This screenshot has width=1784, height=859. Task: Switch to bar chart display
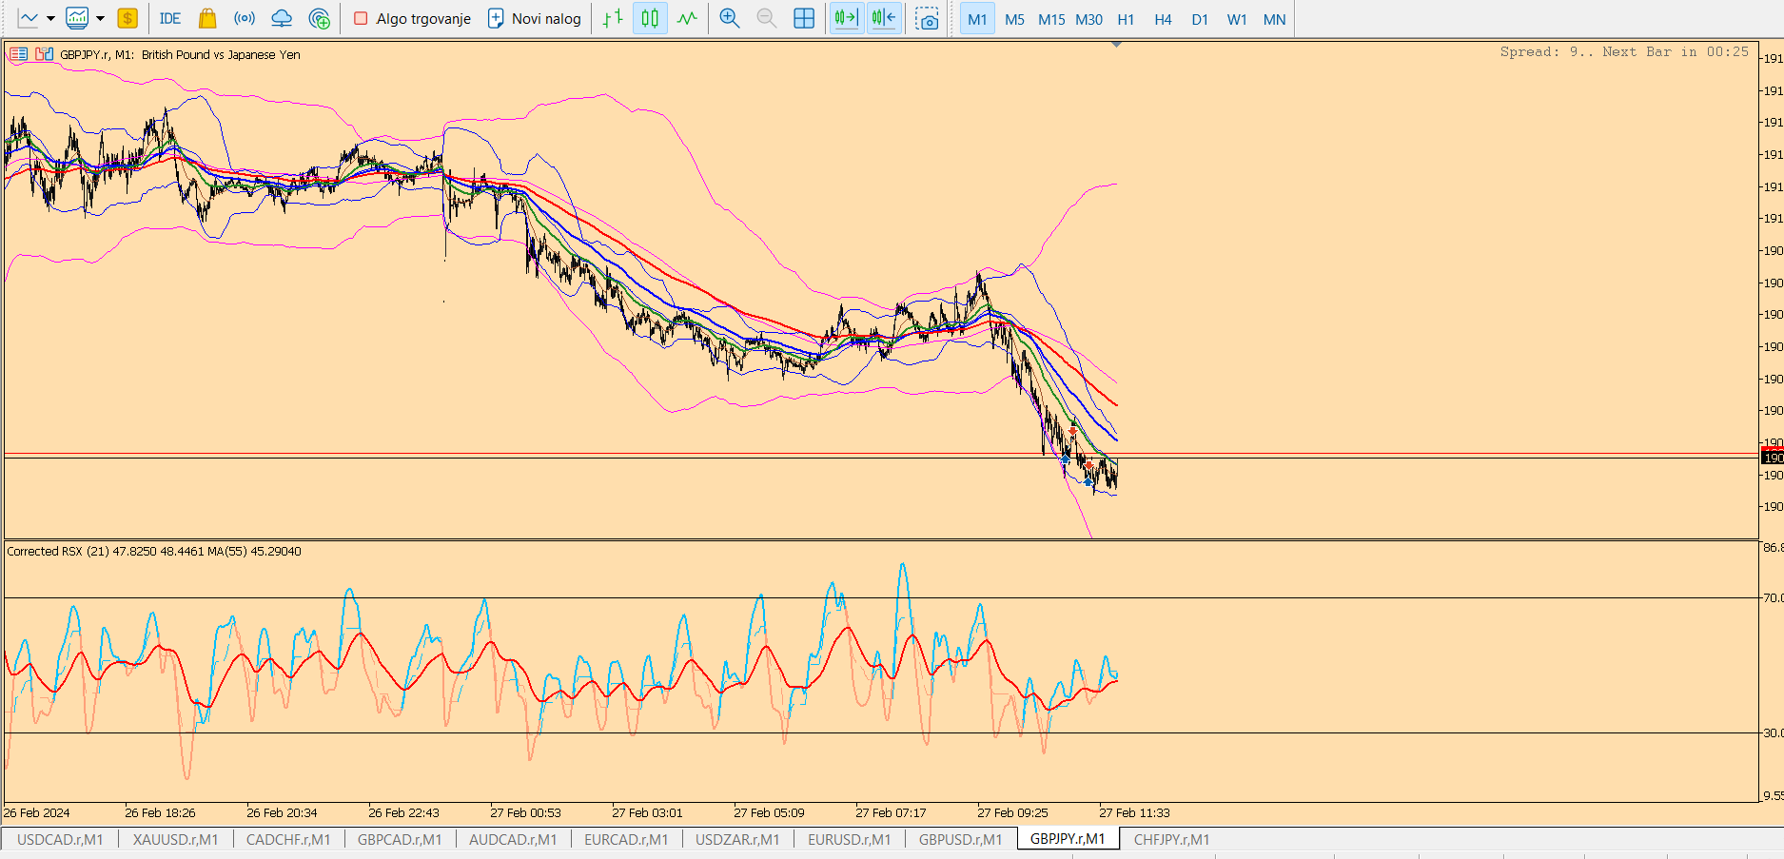coord(613,18)
